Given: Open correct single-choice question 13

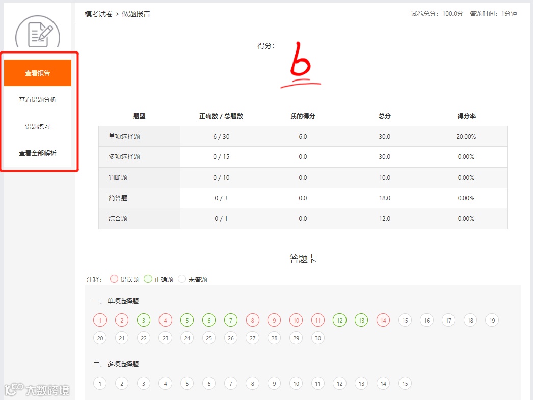Looking at the screenshot, I should tap(361, 320).
